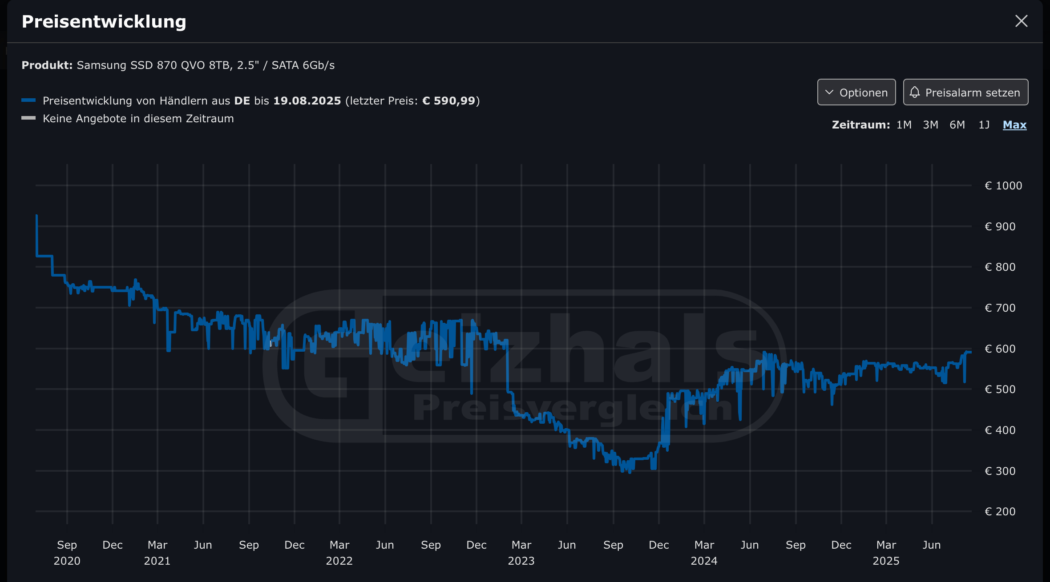
Task: Click the € 600 axis label
Action: click(x=1000, y=349)
